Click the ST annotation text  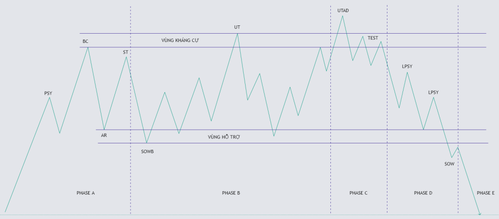click(x=126, y=52)
